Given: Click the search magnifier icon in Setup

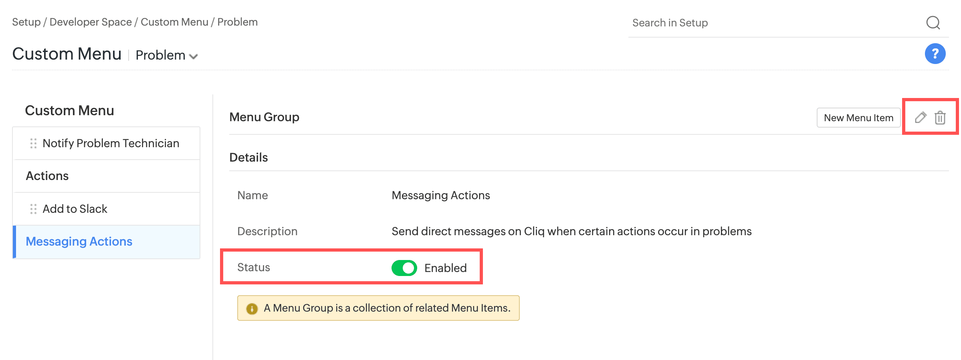Looking at the screenshot, I should [933, 23].
